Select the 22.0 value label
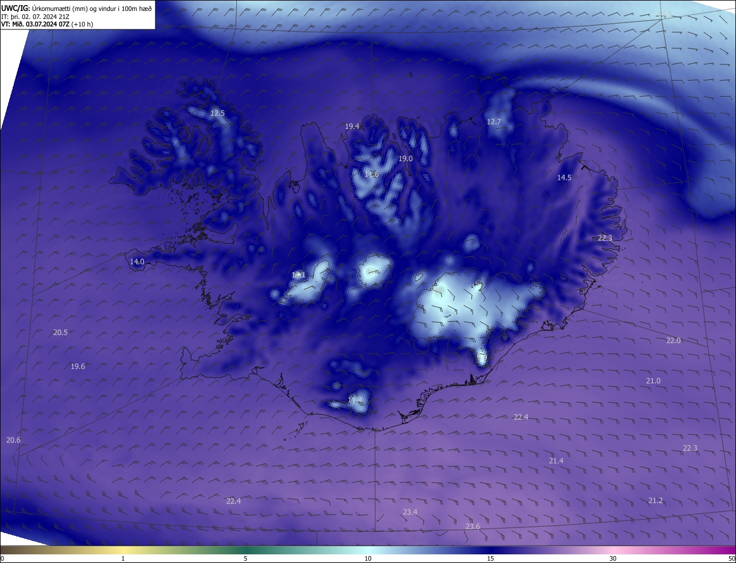 click(673, 340)
